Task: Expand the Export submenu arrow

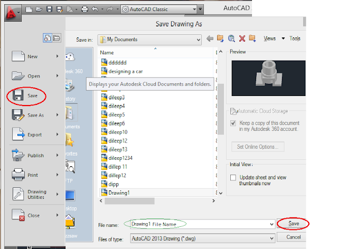Action: pos(58,135)
